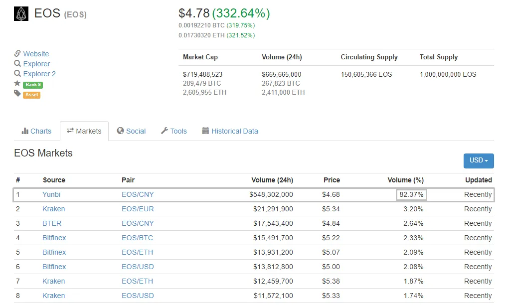Open Kraken in the $12,459,700 row
This screenshot has width=509, height=305.
coord(53,281)
